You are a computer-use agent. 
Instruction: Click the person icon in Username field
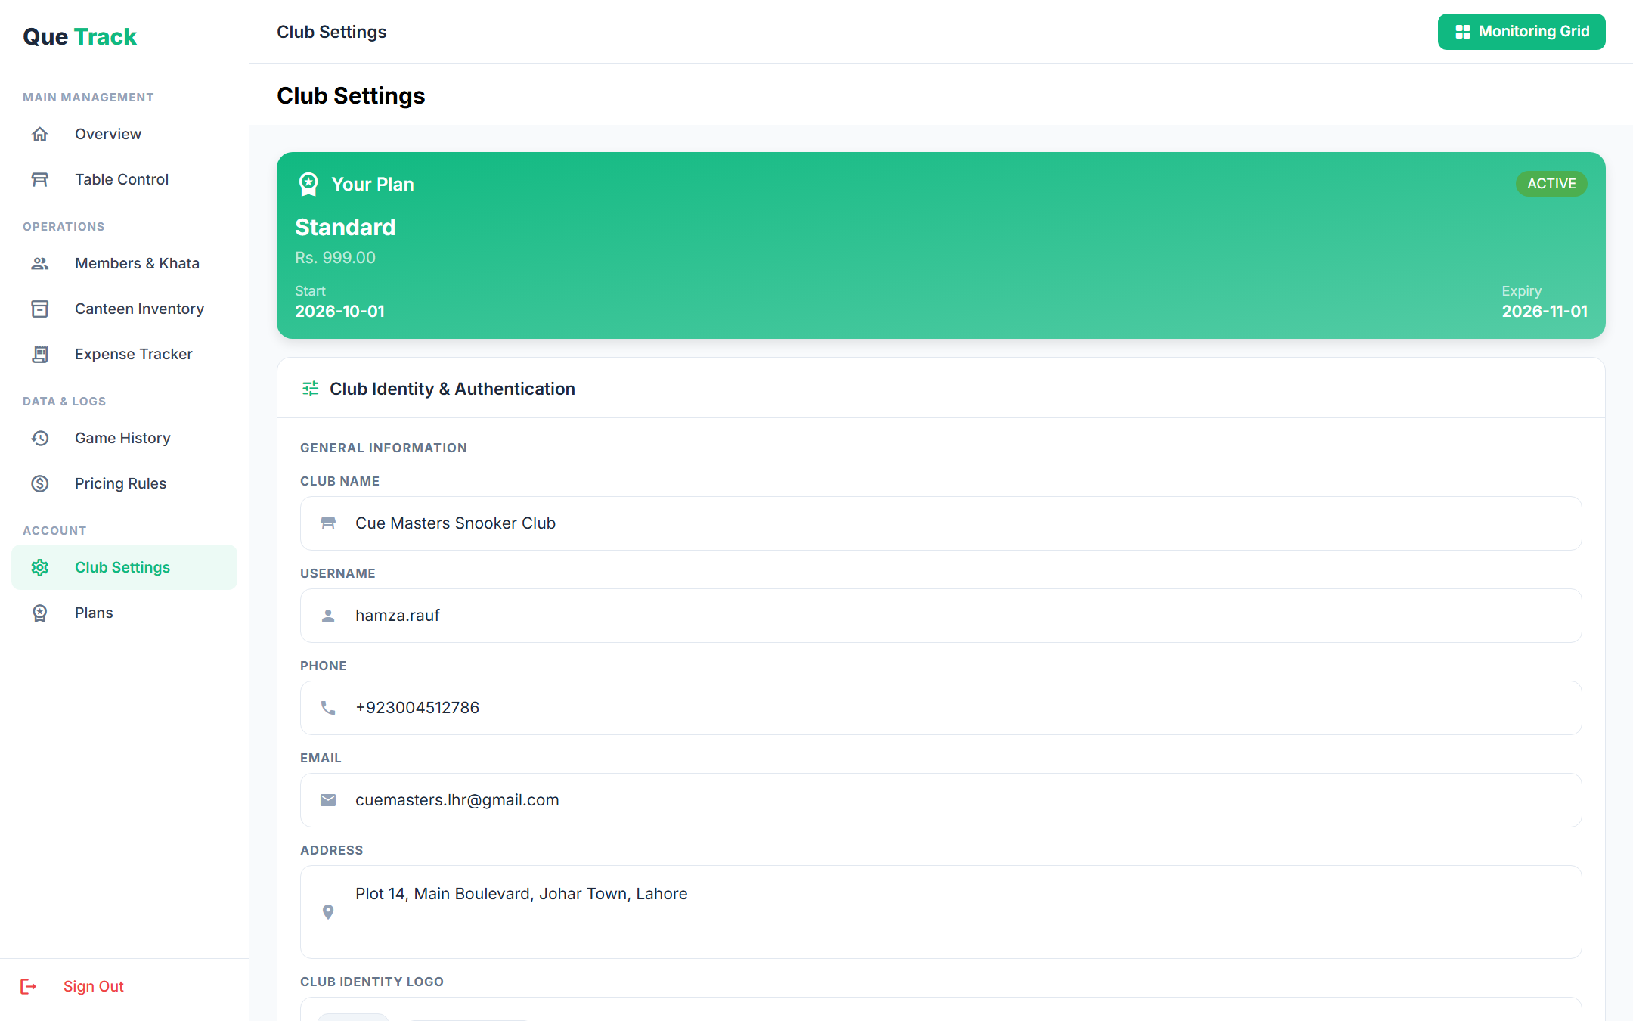(328, 616)
